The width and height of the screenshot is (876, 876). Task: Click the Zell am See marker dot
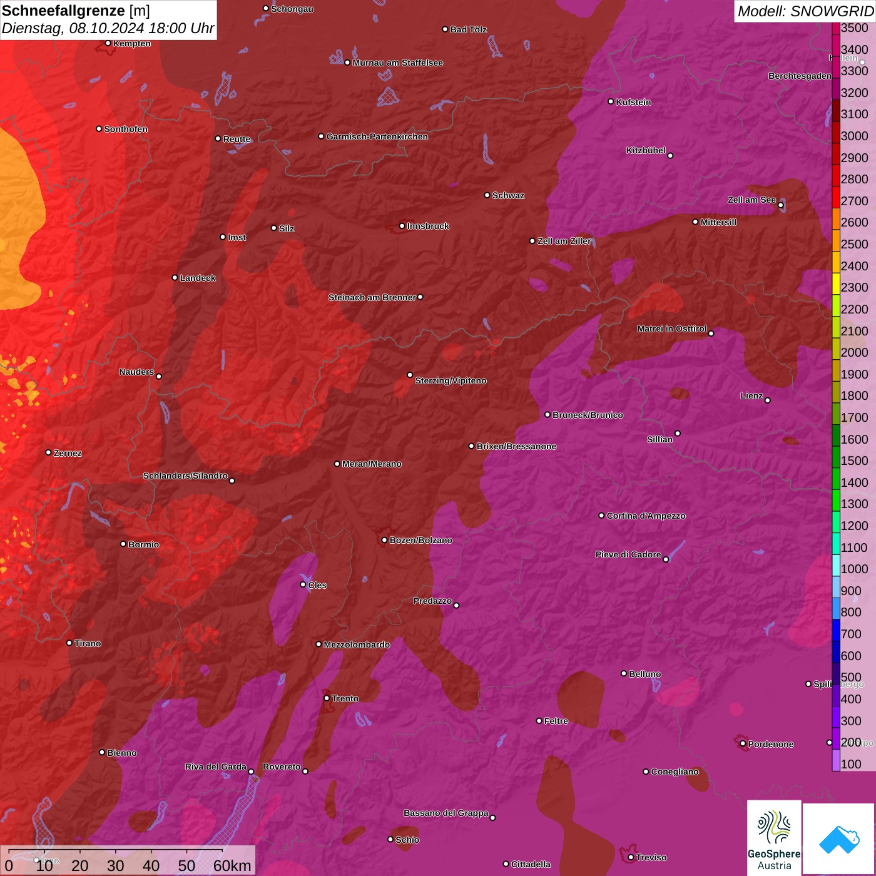pos(781,205)
